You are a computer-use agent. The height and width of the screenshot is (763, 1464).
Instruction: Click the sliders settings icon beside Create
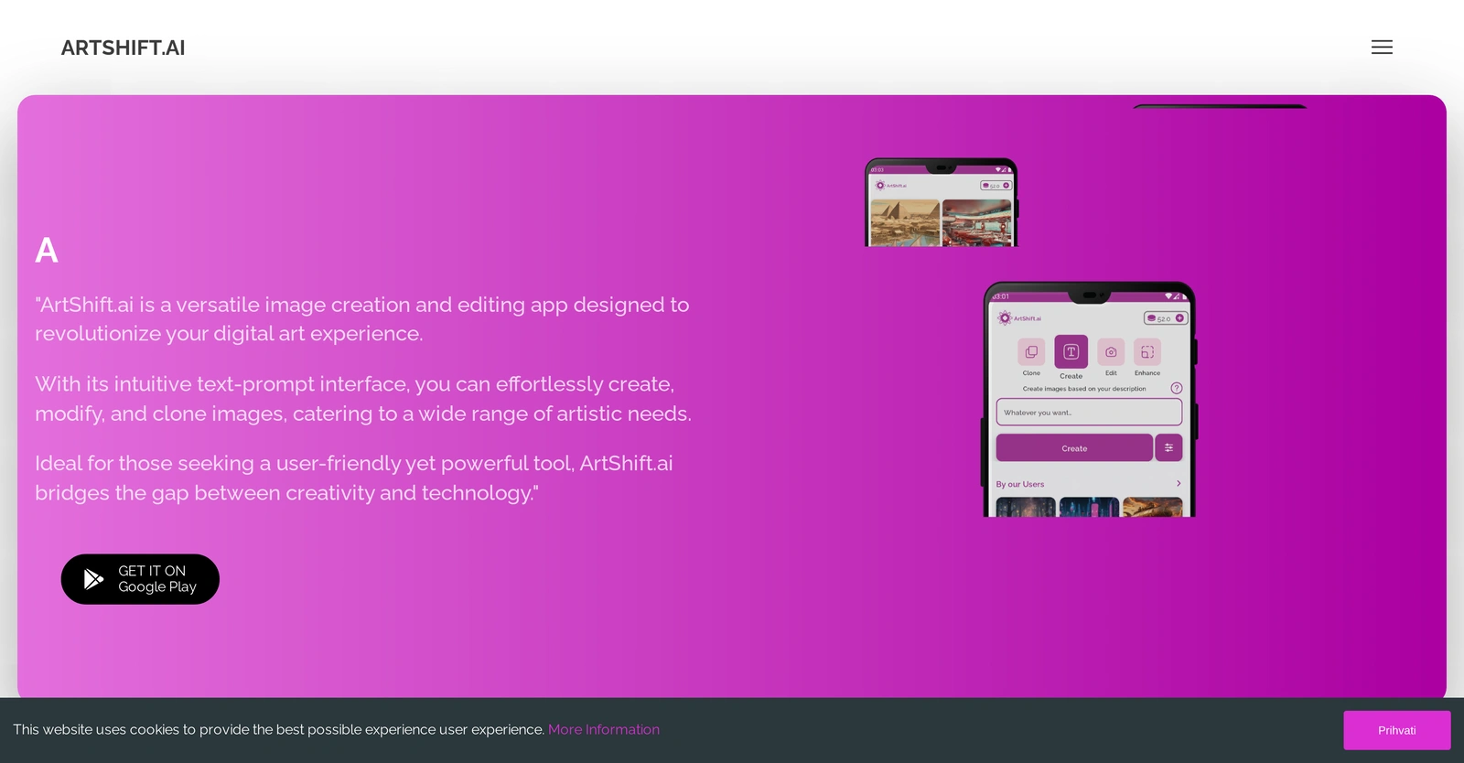[x=1168, y=448]
